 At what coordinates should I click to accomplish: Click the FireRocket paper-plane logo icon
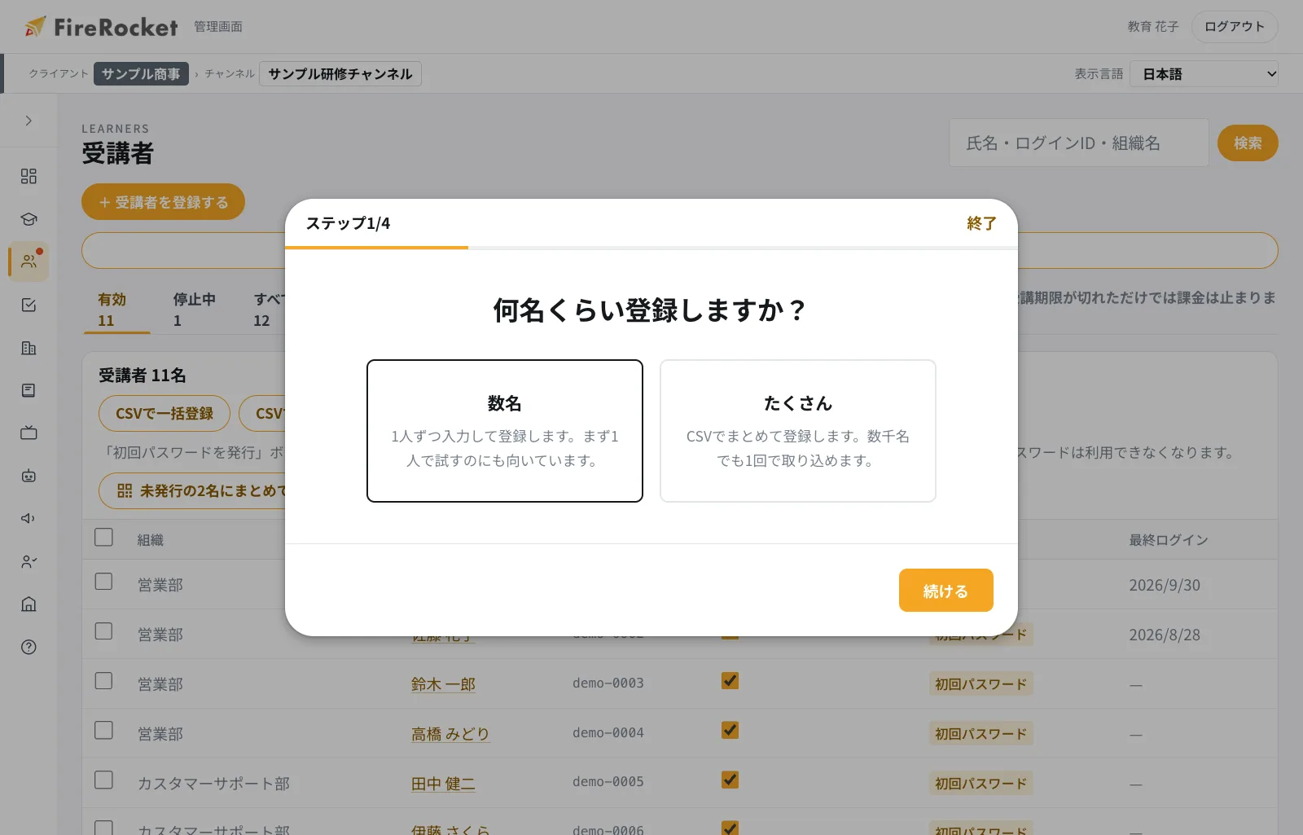point(35,27)
